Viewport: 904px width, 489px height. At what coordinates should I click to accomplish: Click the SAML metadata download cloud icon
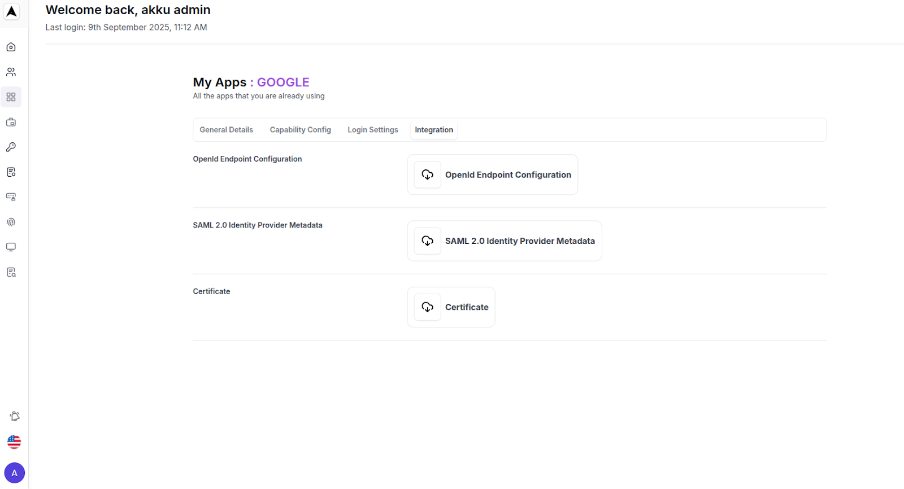(427, 241)
